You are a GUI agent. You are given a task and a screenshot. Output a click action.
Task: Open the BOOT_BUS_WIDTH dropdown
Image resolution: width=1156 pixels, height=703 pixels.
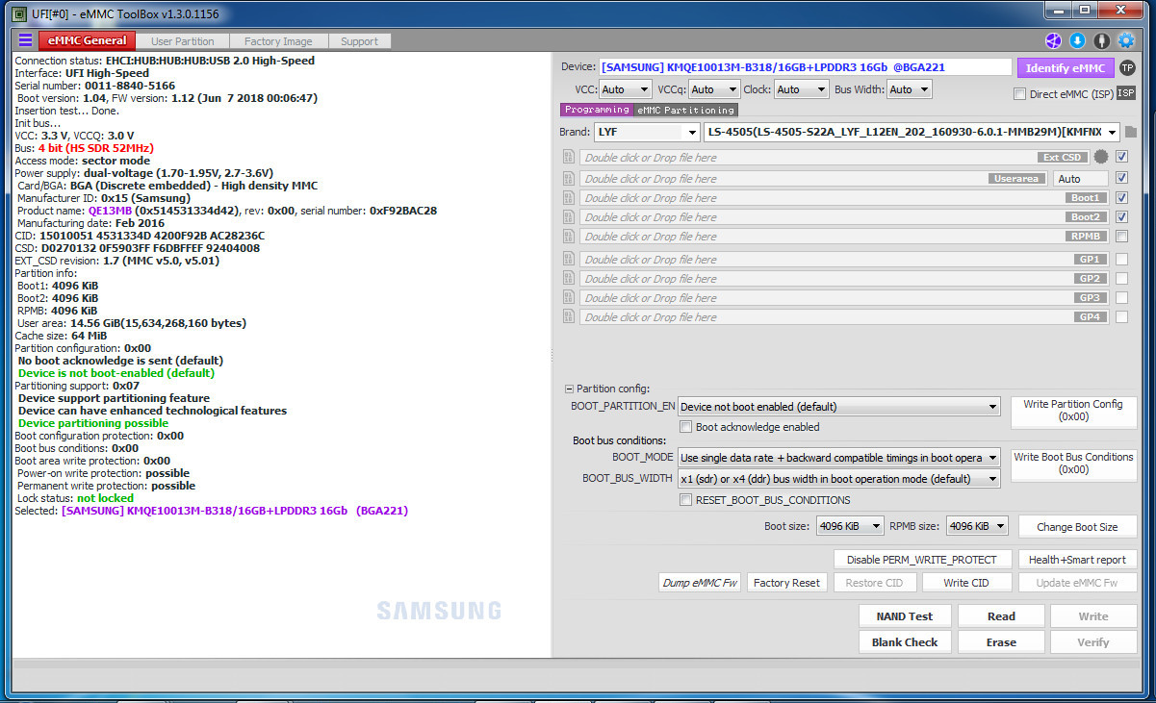839,479
